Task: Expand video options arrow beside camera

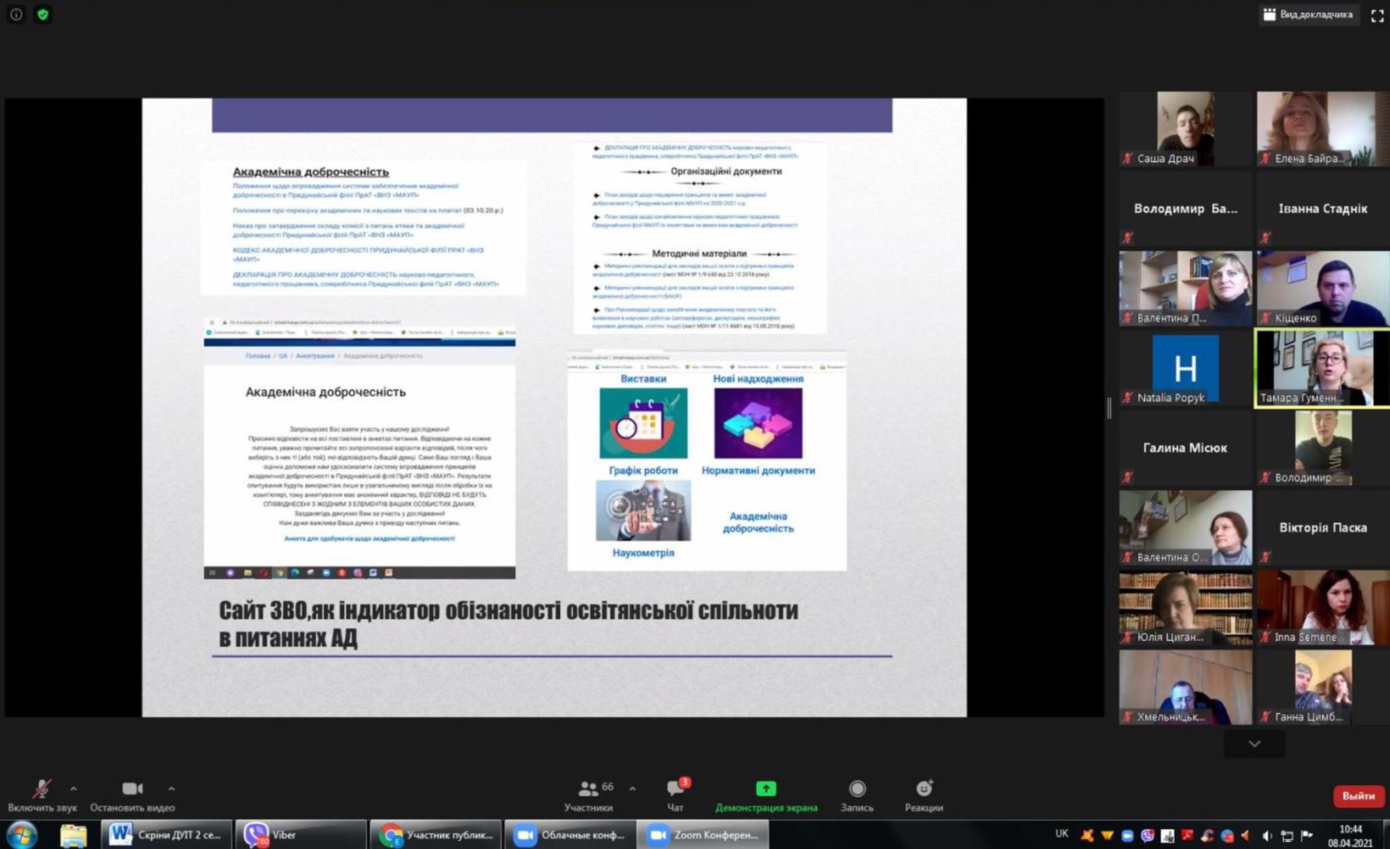Action: (172, 789)
